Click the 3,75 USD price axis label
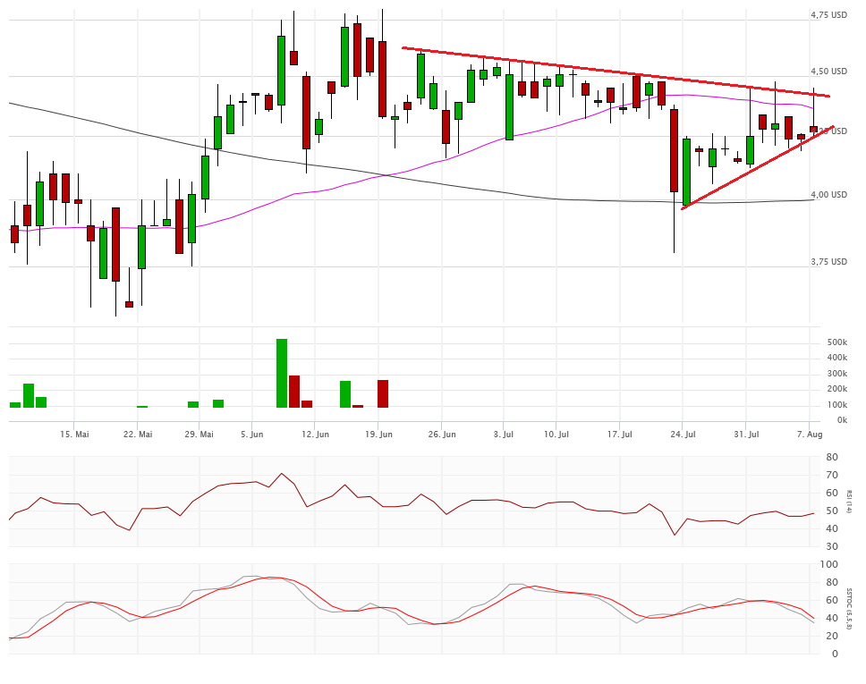Image resolution: width=866 pixels, height=684 pixels. point(828,262)
